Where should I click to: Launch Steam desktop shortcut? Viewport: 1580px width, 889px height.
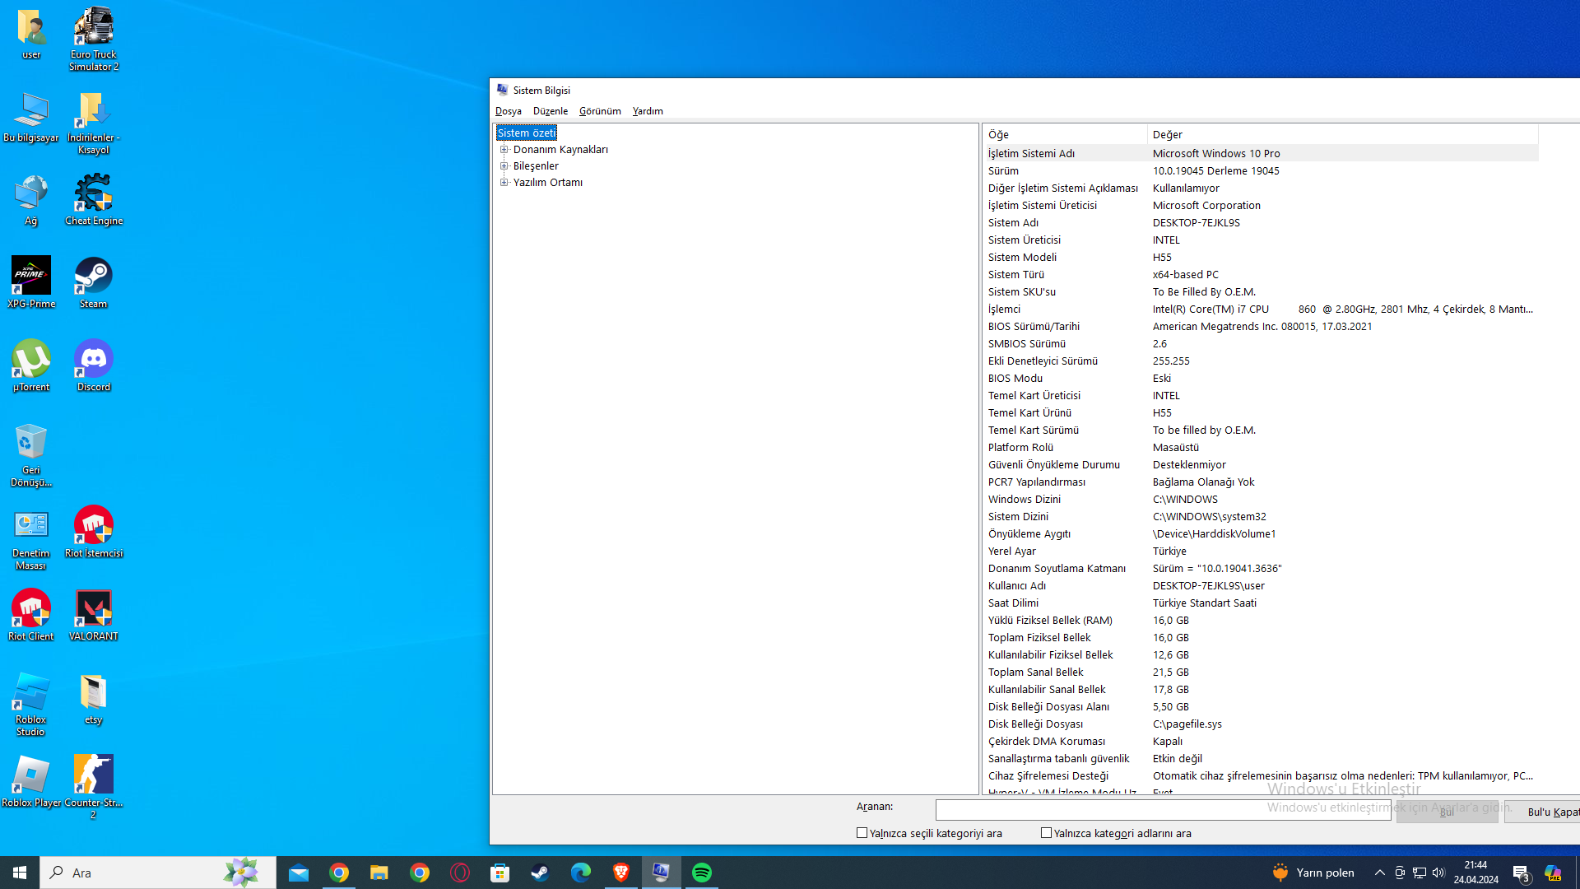click(94, 282)
